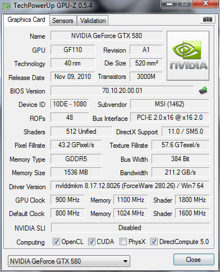Open the Validation tab
This screenshot has height=272, width=220.
pyautogui.click(x=93, y=21)
